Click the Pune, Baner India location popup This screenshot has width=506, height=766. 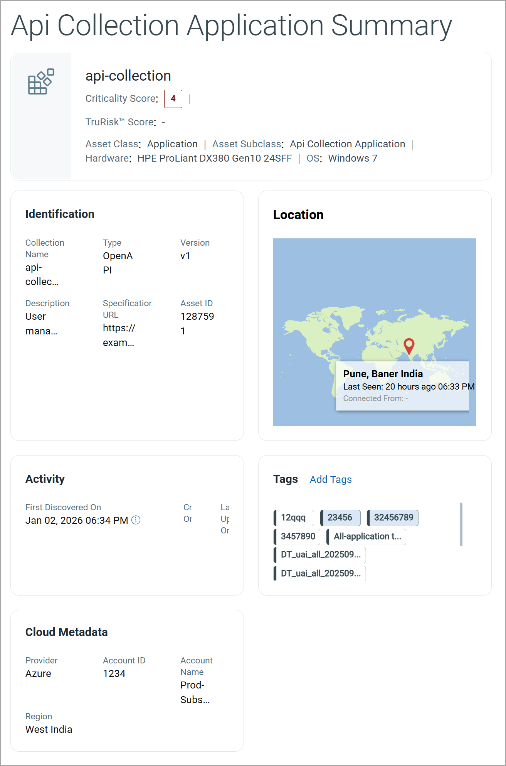[402, 386]
